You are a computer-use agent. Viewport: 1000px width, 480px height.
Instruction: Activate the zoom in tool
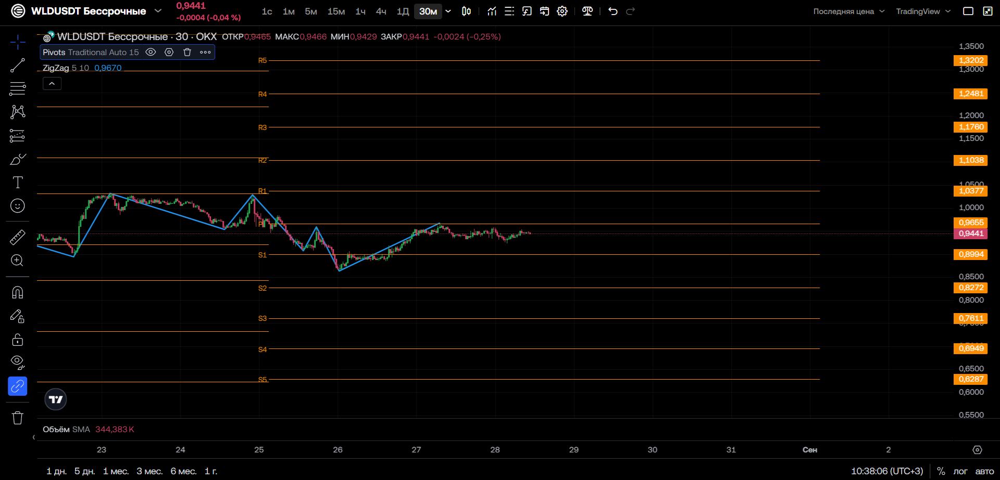tap(18, 261)
